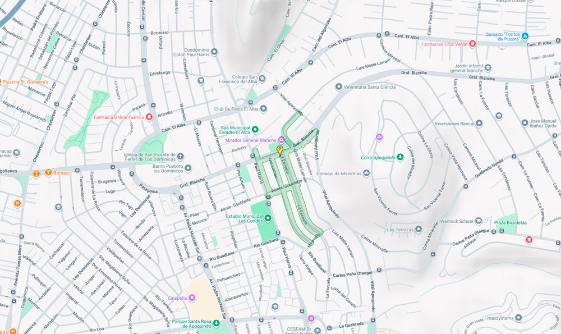
Task: Click the Pizzeria St. Giovanni's label
Action: (28, 82)
